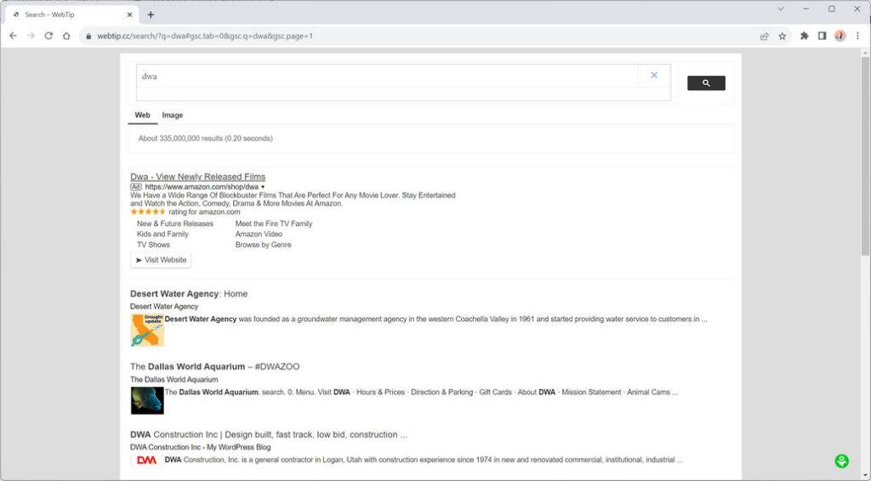Click About 335,000,000 results text
The image size is (871, 481).
(206, 139)
